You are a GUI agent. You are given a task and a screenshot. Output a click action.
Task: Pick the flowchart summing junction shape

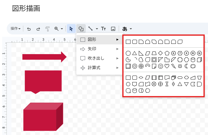tap(154, 84)
